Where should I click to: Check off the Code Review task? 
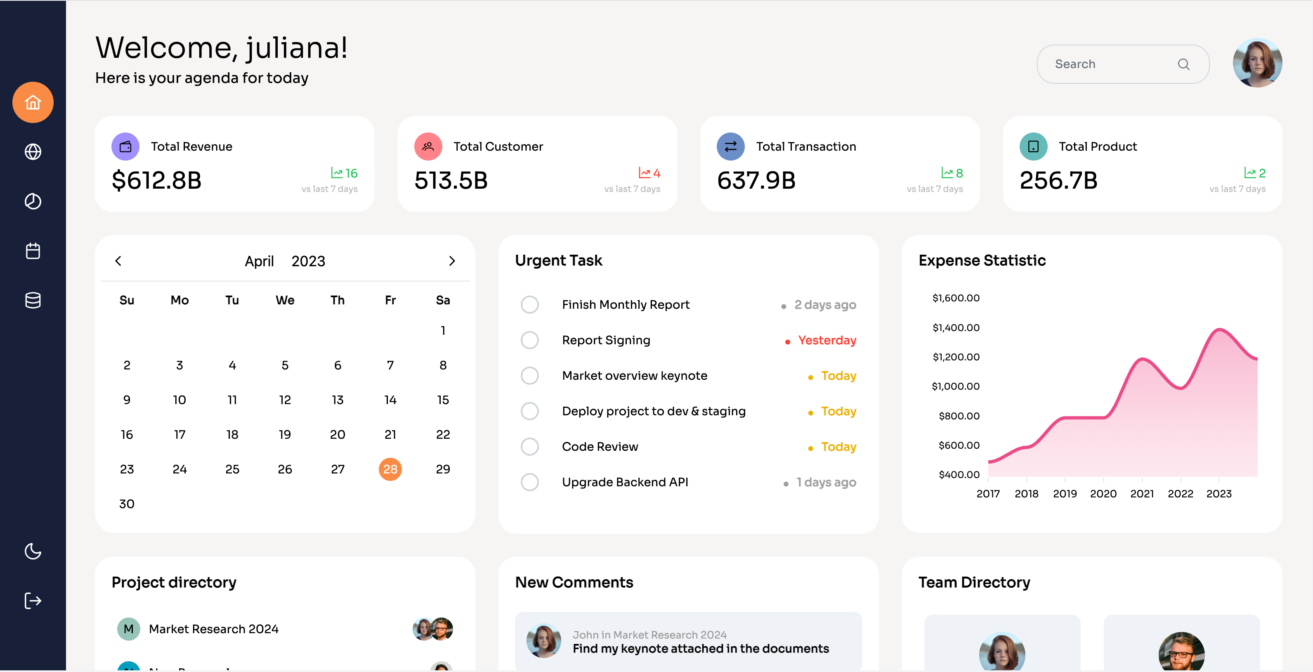[530, 447]
